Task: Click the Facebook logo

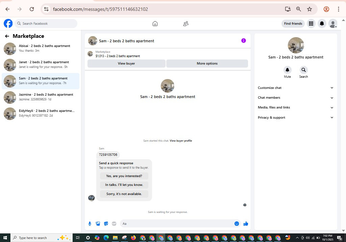Action: point(8,23)
